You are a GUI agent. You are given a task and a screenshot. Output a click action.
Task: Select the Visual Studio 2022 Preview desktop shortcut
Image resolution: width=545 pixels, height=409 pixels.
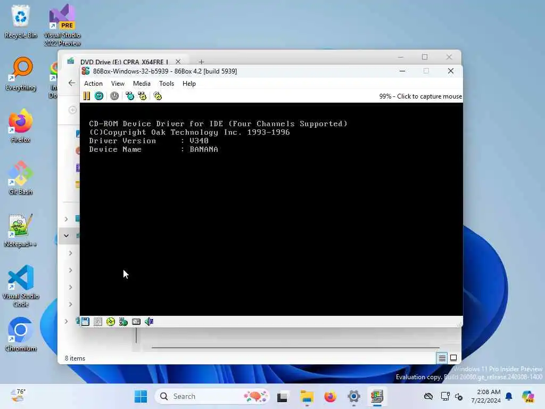tap(62, 25)
